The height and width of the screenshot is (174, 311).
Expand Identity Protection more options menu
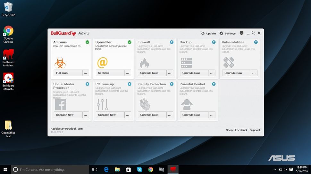point(170,115)
